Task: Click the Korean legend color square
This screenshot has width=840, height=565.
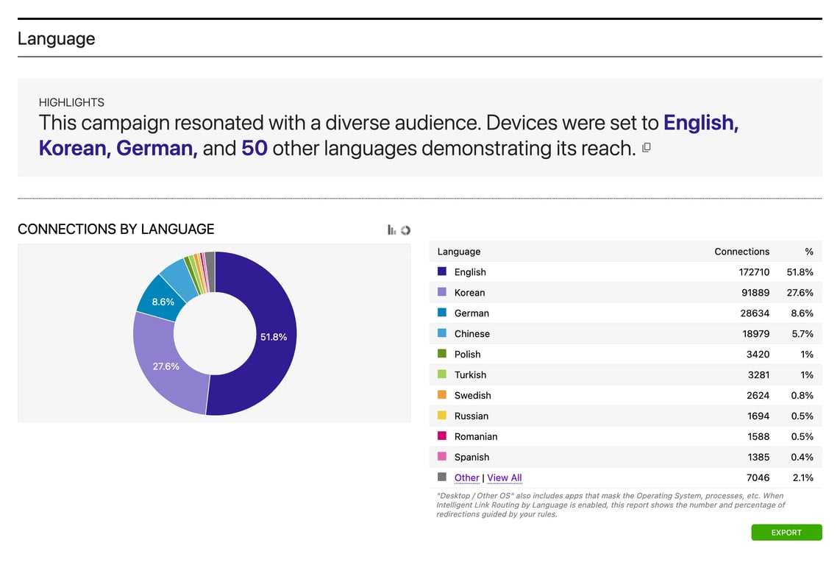Action: coord(441,293)
